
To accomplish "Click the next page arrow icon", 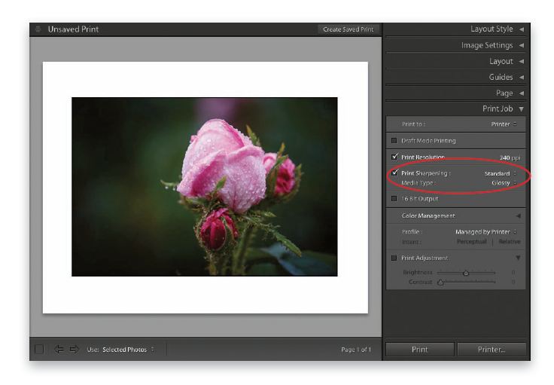I will click(x=74, y=349).
